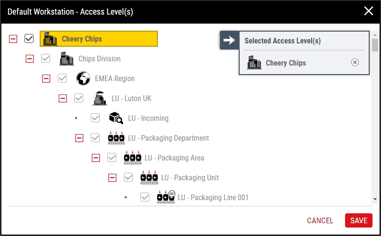Collapse the Chips Division node
The image size is (381, 236).
30,59
